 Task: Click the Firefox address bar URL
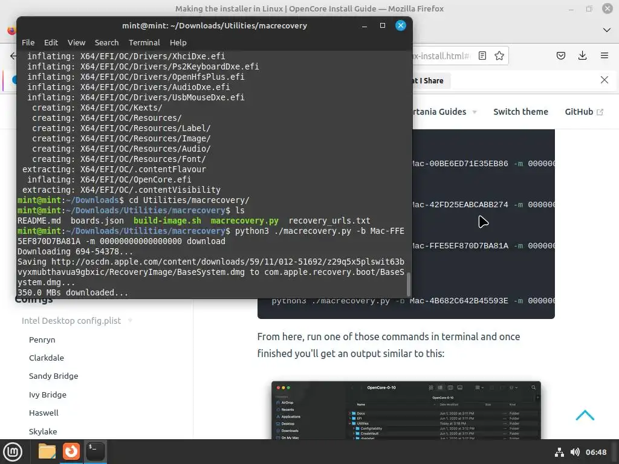pyautogui.click(x=441, y=56)
